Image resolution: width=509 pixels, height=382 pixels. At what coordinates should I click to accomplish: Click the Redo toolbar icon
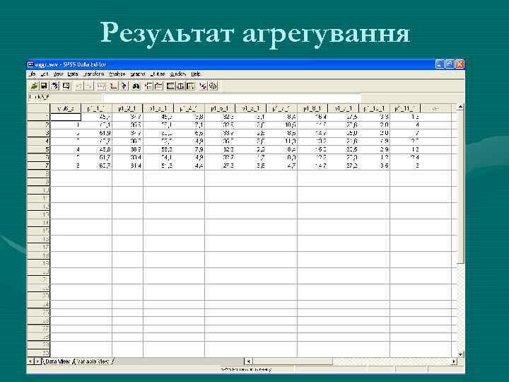(88, 86)
